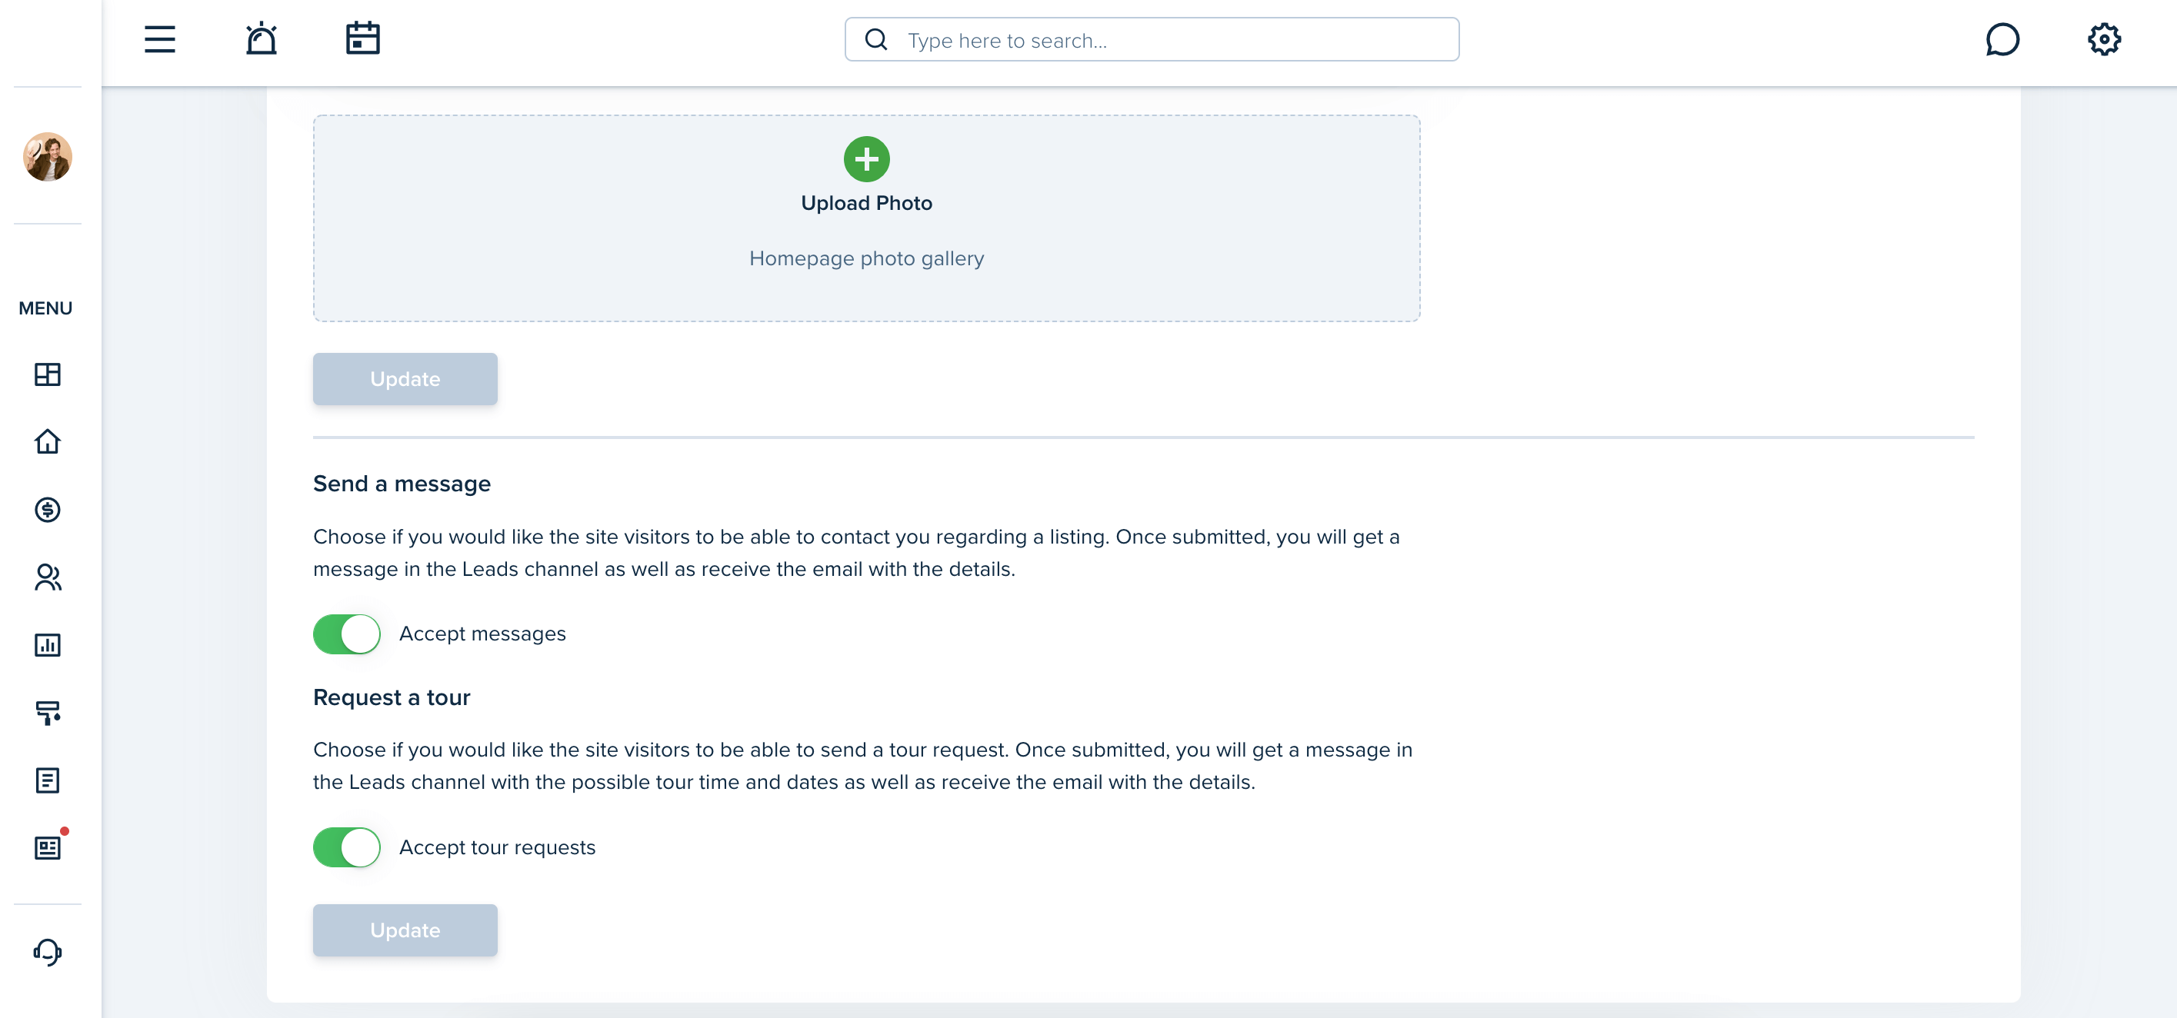Click the Upload Photo label

[x=866, y=204]
